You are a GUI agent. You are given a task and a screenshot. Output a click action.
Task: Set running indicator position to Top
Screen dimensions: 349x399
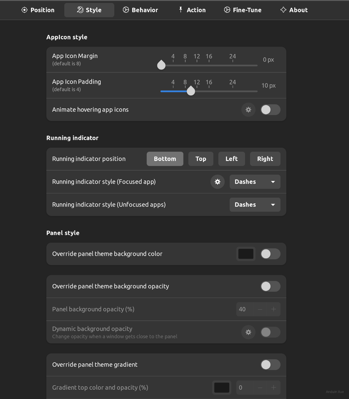pos(201,159)
